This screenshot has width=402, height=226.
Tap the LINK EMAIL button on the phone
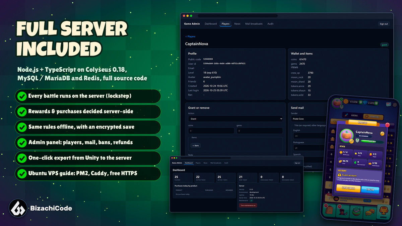348,189
